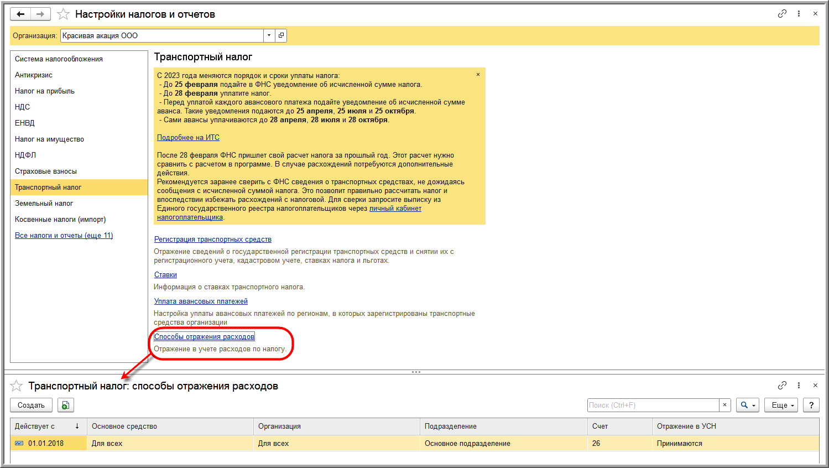Copy link icon in lower panel header
This screenshot has width=829, height=468.
click(x=782, y=385)
